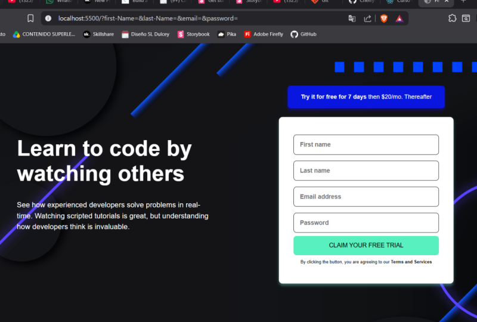
Task: Open the Pika bookmark
Action: (227, 34)
